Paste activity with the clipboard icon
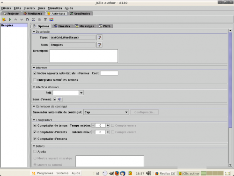The width and height of the screenshot is (234, 176). [39, 20]
